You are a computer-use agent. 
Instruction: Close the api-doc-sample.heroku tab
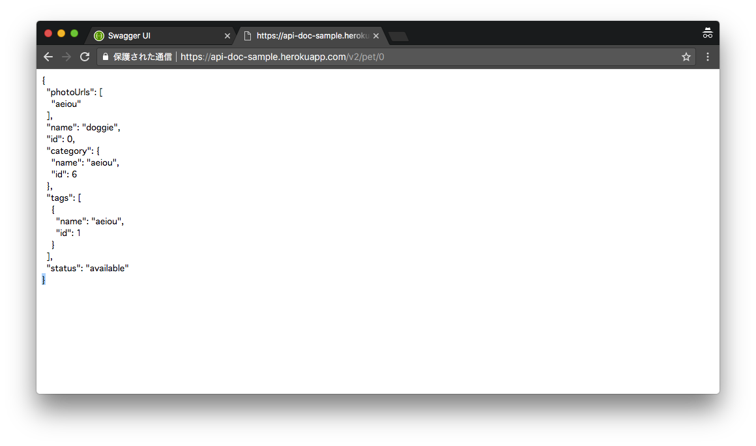[x=376, y=36]
